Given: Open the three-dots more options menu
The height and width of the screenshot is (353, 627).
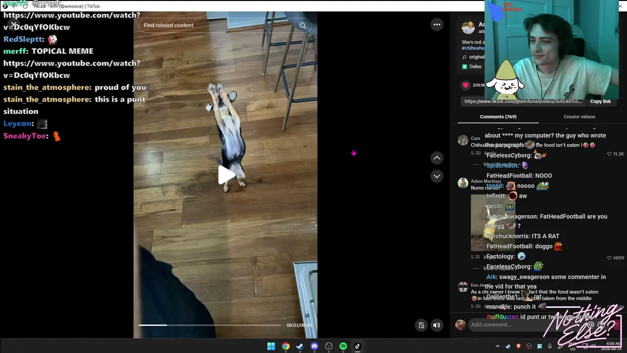Looking at the screenshot, I should click(x=437, y=25).
